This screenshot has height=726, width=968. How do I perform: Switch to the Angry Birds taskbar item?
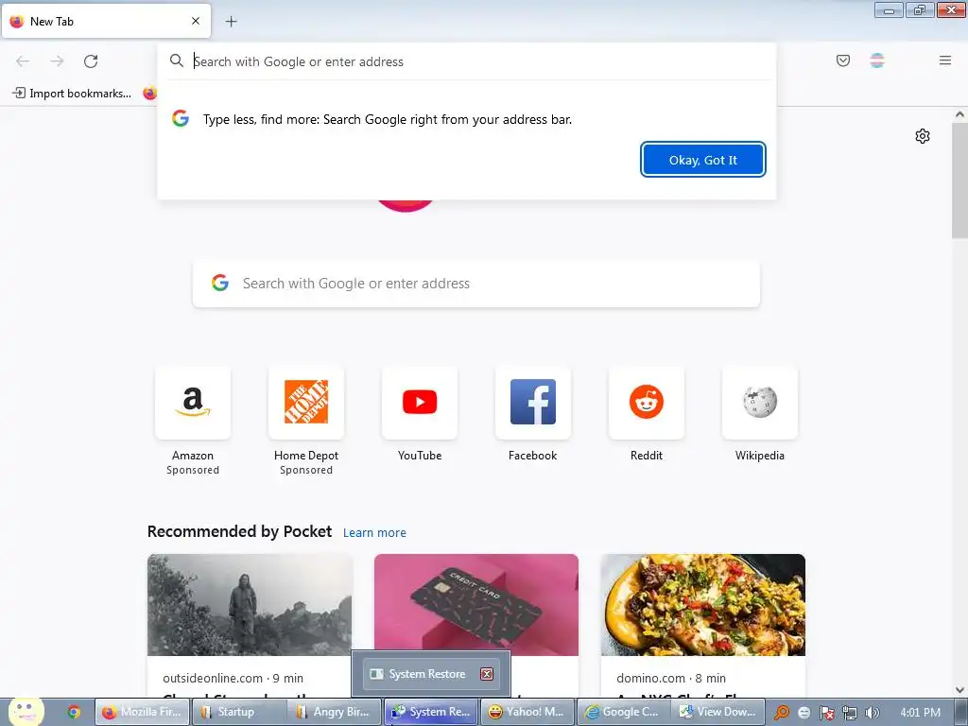tap(336, 712)
